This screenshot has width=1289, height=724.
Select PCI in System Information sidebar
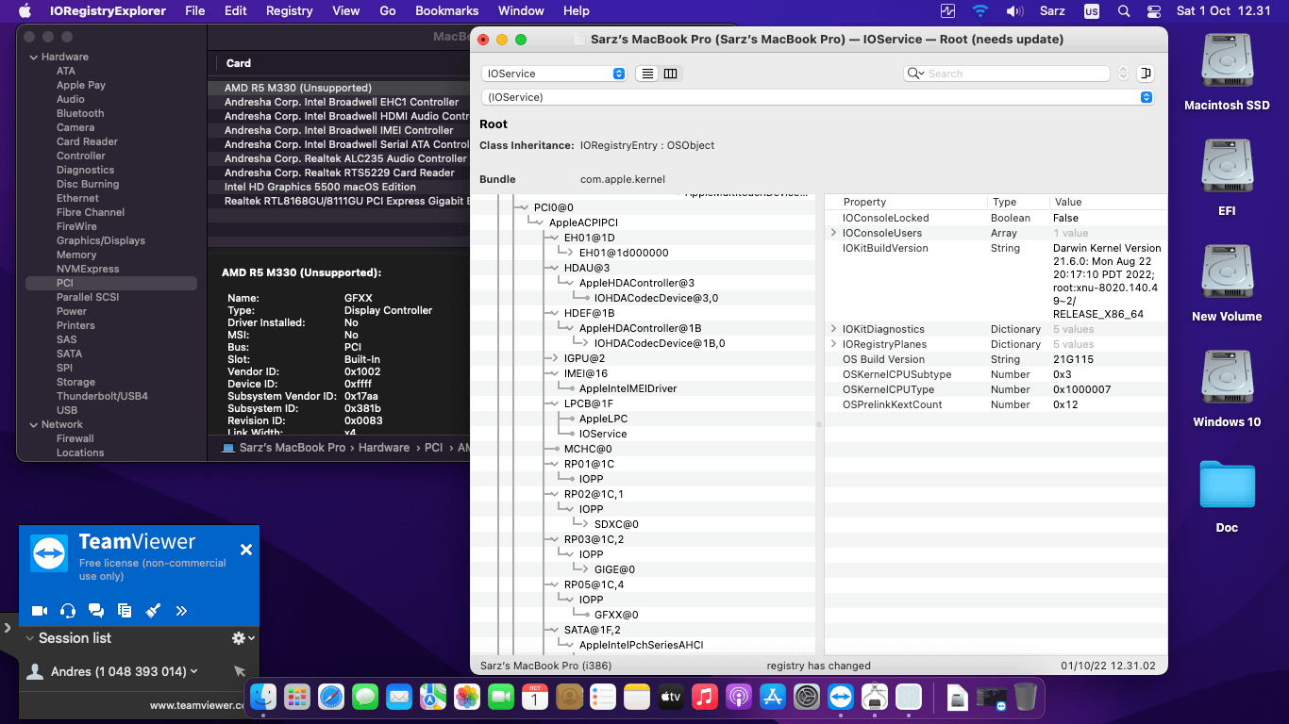click(111, 283)
